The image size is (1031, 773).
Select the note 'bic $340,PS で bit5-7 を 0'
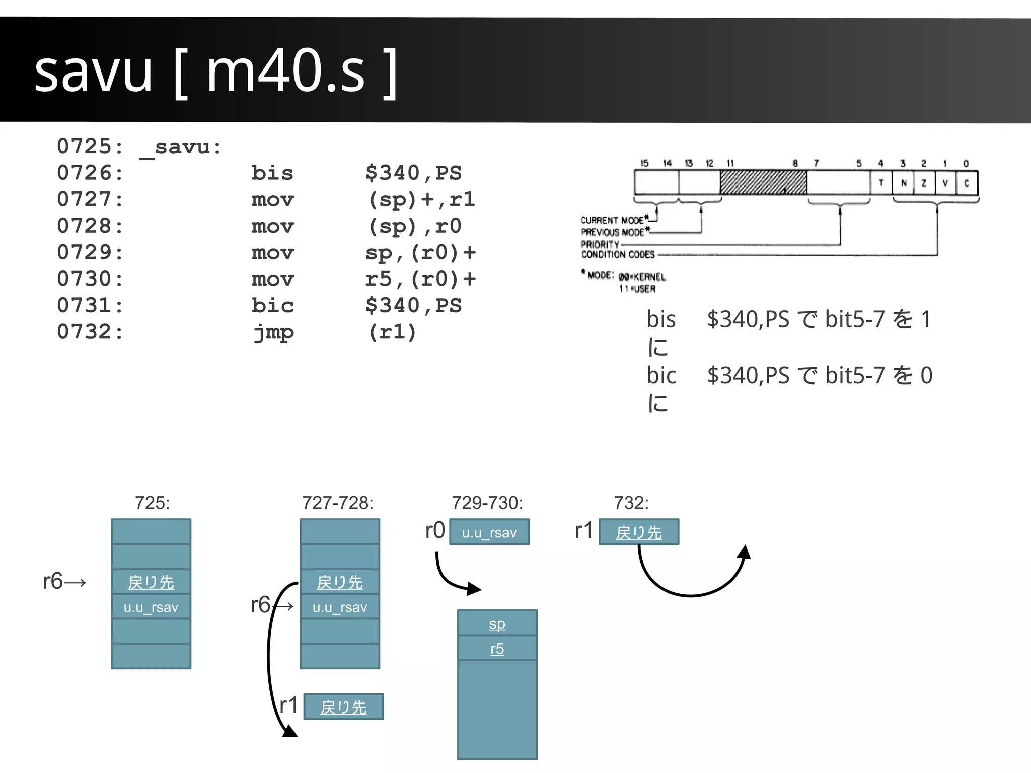click(x=789, y=376)
